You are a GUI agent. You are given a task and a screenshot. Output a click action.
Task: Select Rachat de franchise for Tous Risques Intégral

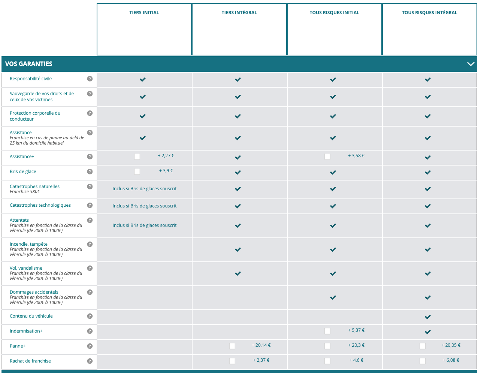[423, 361]
